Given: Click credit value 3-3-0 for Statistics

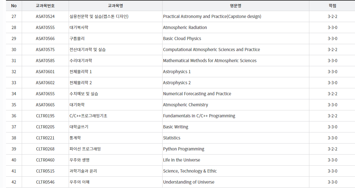Looking at the screenshot, I should pos(332,138).
